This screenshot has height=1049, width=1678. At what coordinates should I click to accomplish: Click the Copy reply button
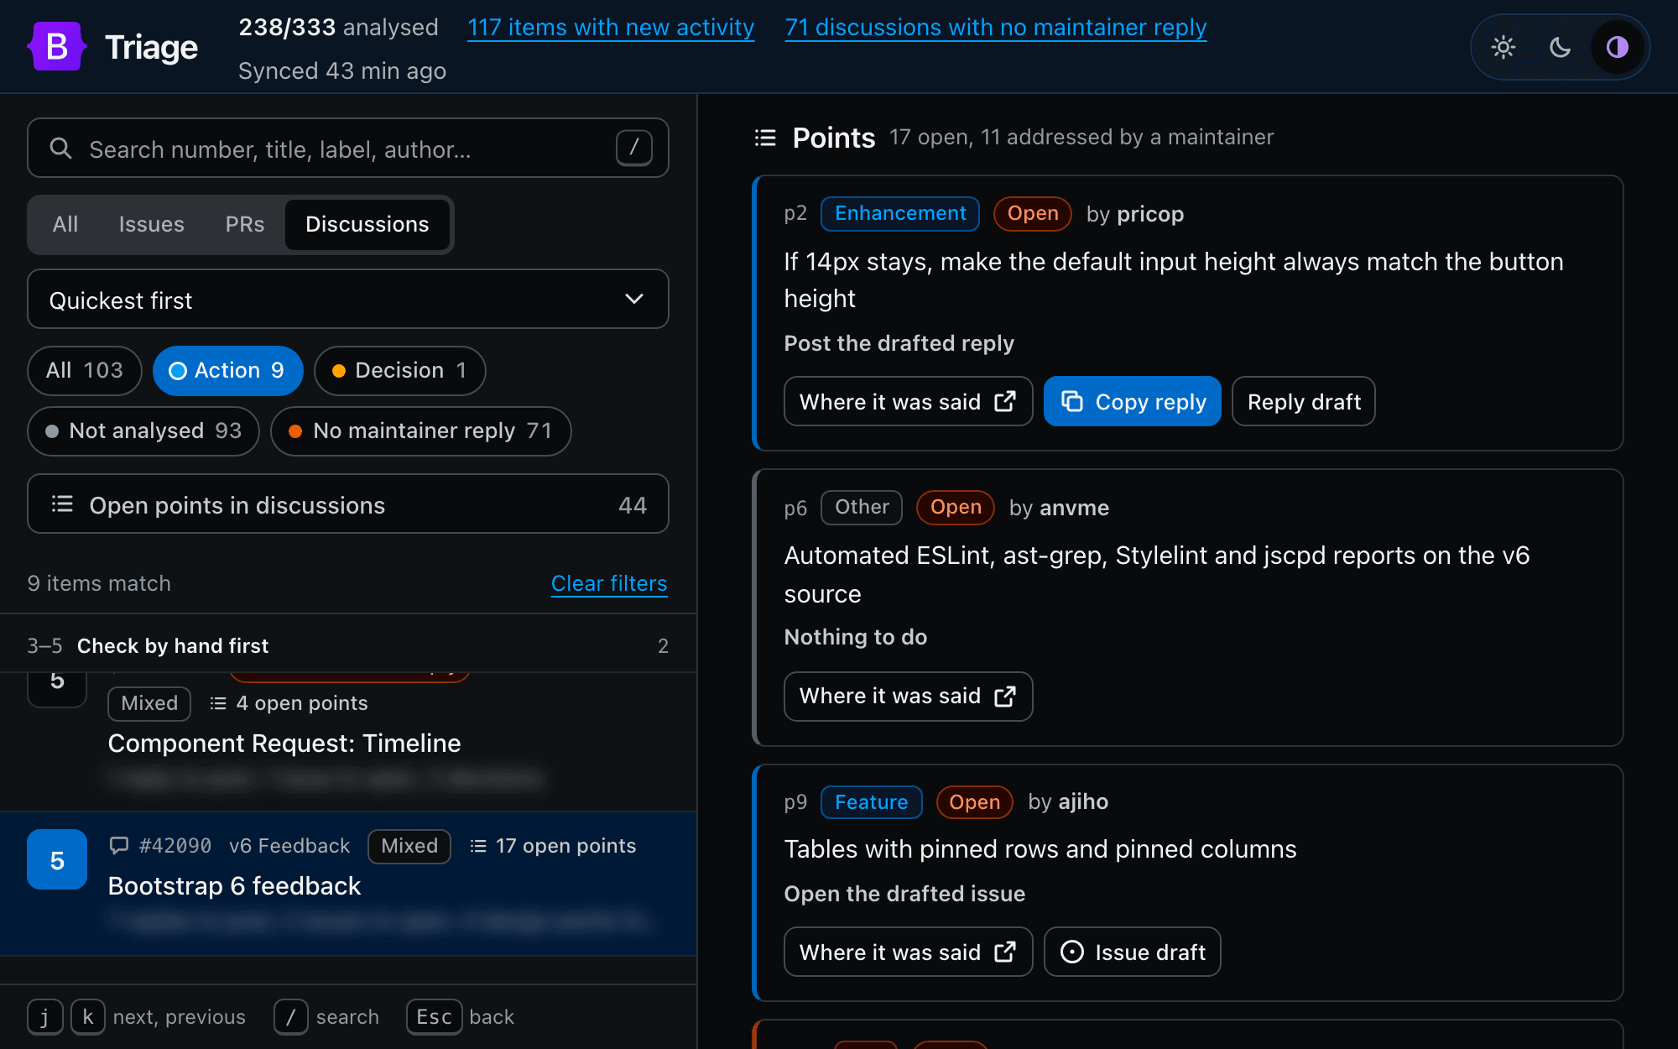point(1132,402)
